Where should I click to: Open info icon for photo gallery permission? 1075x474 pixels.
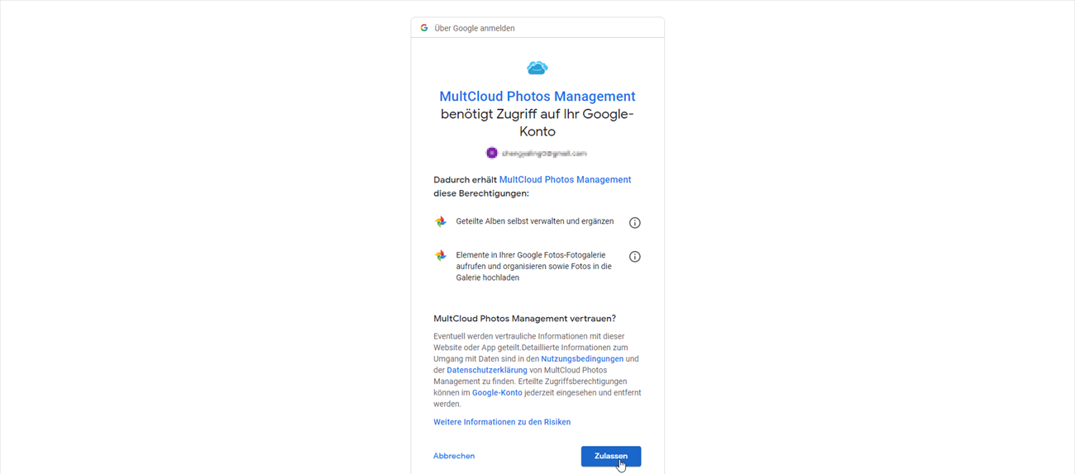click(635, 257)
